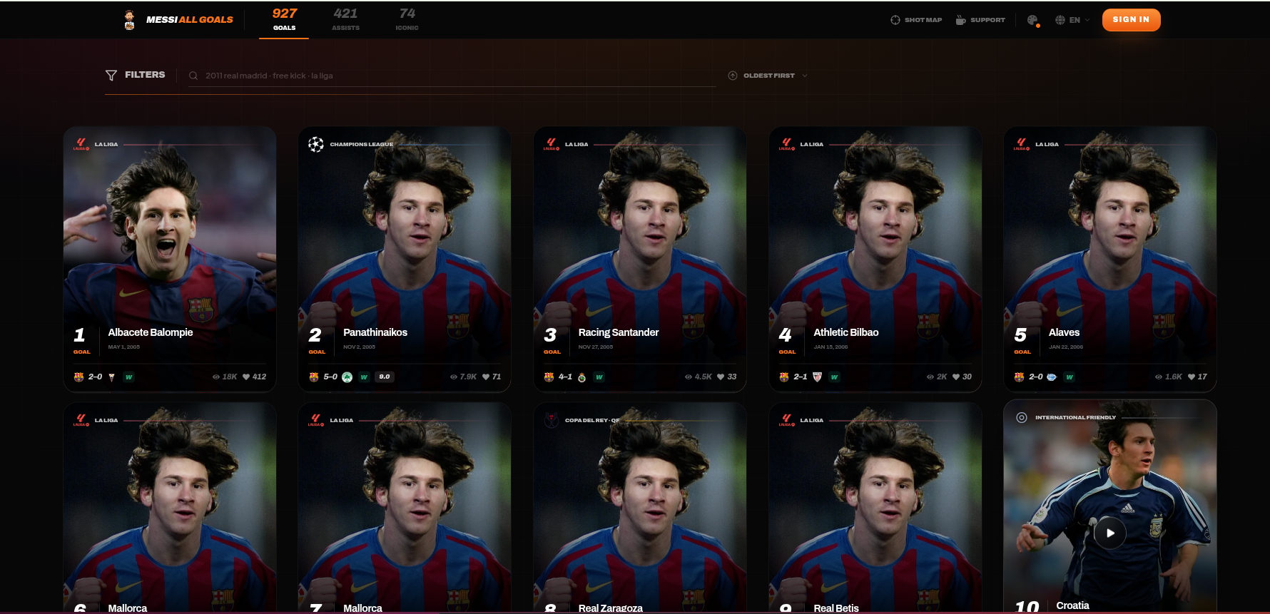The height and width of the screenshot is (614, 1270).
Task: Open the Messi All Goals home logo
Action: click(178, 20)
